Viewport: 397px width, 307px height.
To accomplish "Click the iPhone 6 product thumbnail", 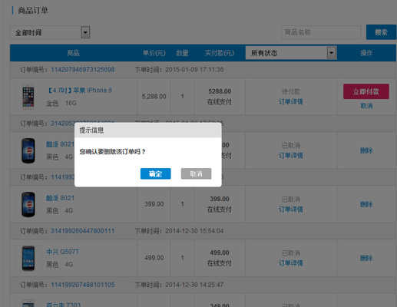I will point(28,97).
